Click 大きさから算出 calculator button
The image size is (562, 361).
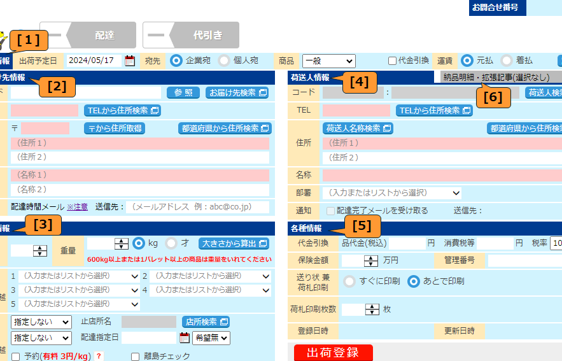(x=234, y=244)
